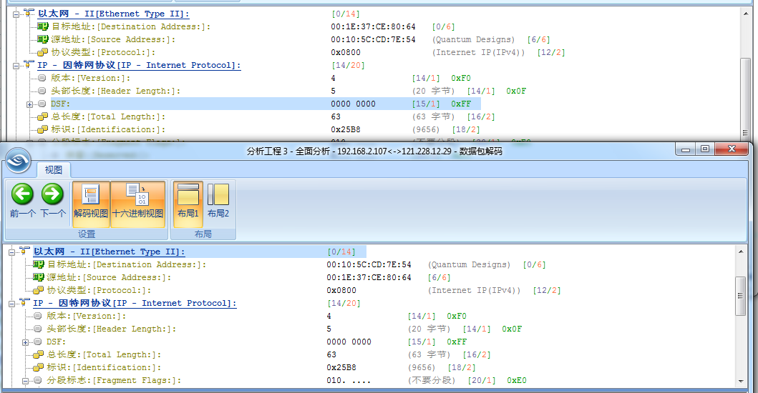Collapse Ethernet Type II node in front window
Image resolution: width=758 pixels, height=393 pixels.
pos(12,252)
